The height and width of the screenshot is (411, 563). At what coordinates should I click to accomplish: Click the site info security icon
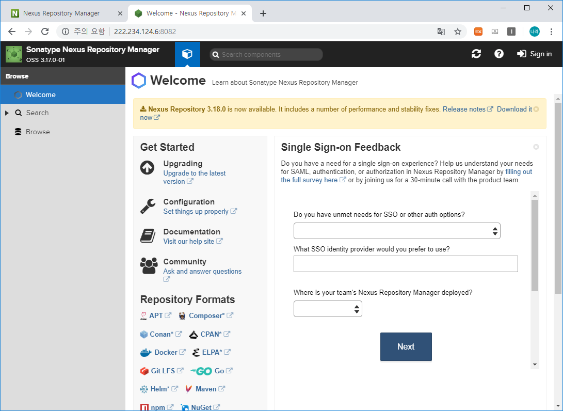66,31
